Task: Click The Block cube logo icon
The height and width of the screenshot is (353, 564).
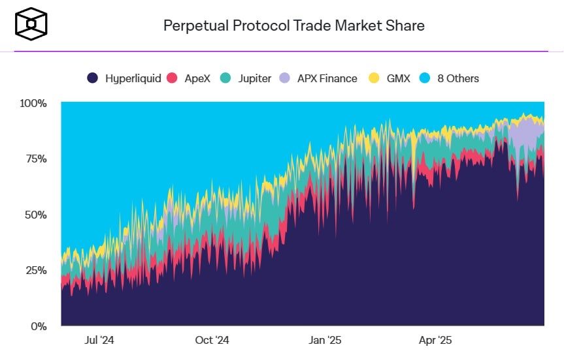Action: [x=31, y=24]
